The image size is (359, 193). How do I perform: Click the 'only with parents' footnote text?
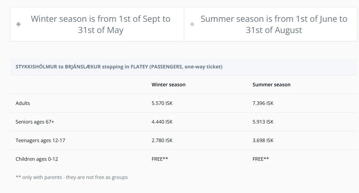click(72, 177)
